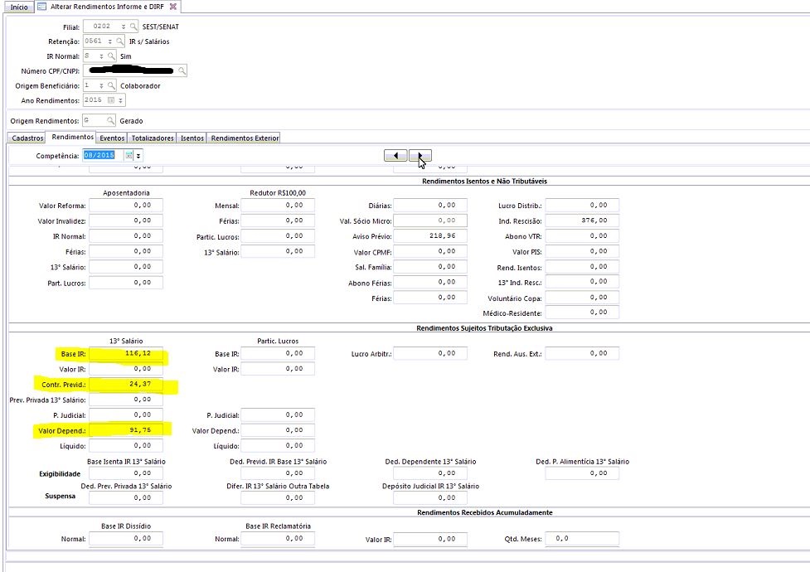The width and height of the screenshot is (810, 572).
Task: Click the form icon beside the Alterar Rendimentos tab title
Action: click(42, 7)
